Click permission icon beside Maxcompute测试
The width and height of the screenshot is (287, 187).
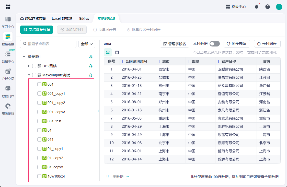coord(91,75)
